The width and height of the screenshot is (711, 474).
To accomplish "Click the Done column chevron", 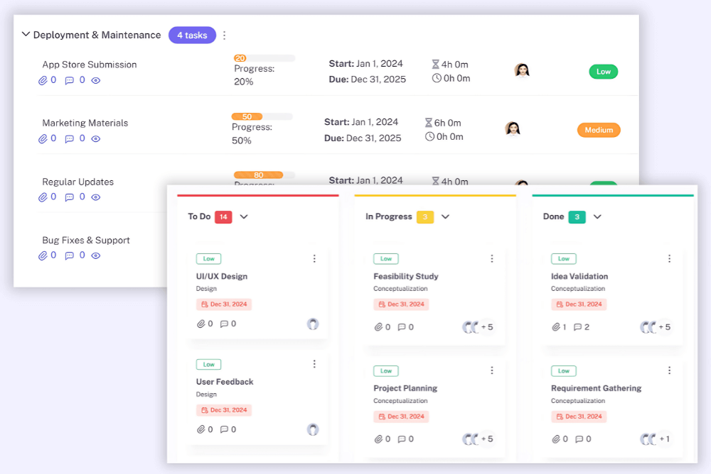I will pos(597,216).
